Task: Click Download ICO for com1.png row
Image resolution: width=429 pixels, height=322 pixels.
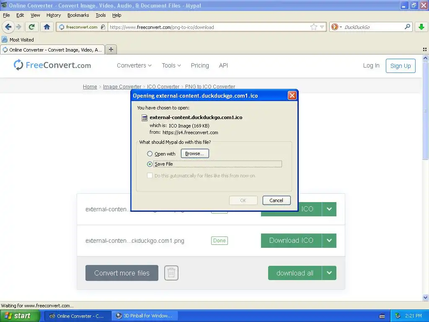Action: [x=291, y=240]
